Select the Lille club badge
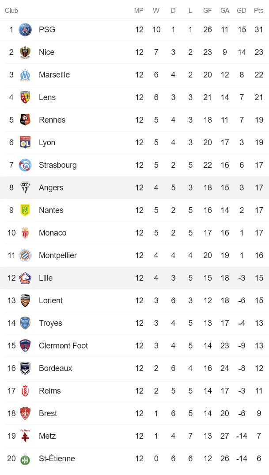The image size is (269, 475). 25,278
